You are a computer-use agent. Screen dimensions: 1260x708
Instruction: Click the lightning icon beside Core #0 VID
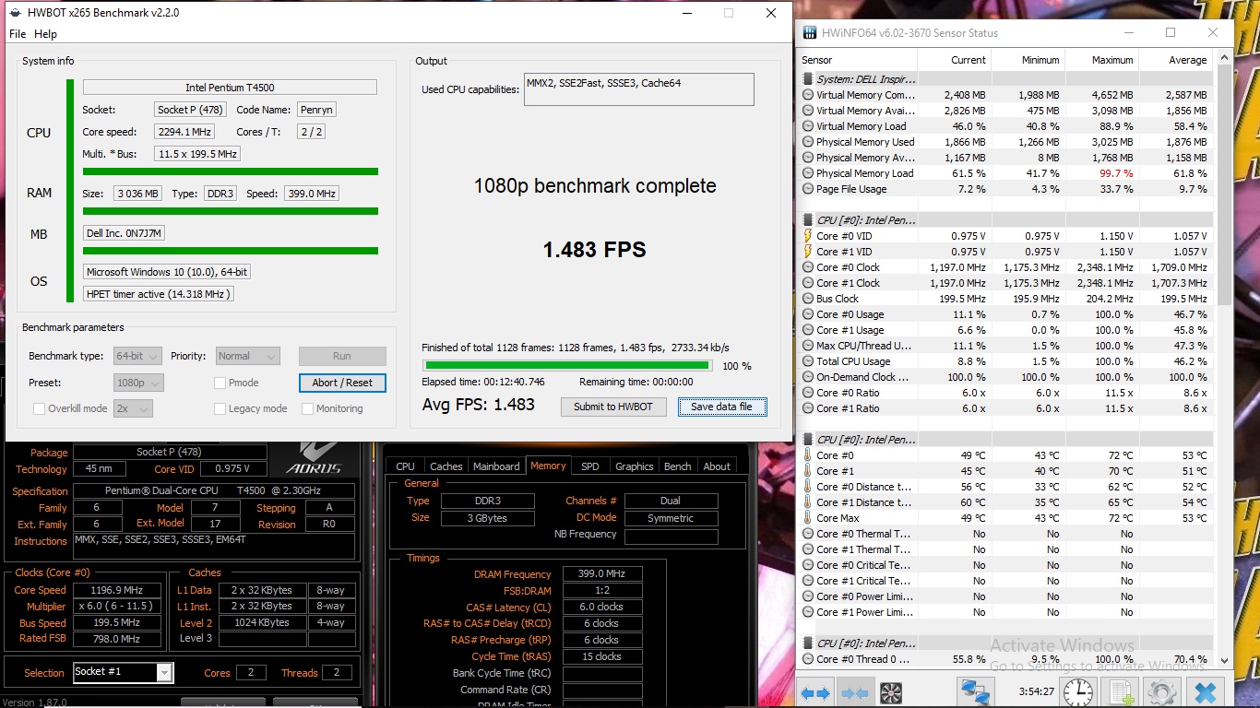[808, 236]
